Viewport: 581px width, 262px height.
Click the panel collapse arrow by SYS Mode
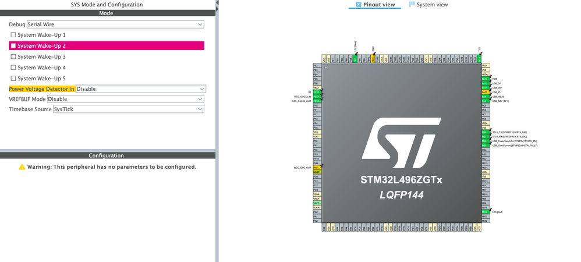click(217, 2)
